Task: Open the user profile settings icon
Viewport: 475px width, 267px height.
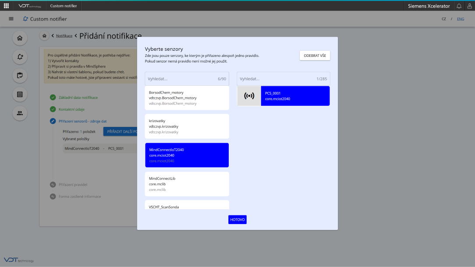Action: pyautogui.click(x=469, y=6)
